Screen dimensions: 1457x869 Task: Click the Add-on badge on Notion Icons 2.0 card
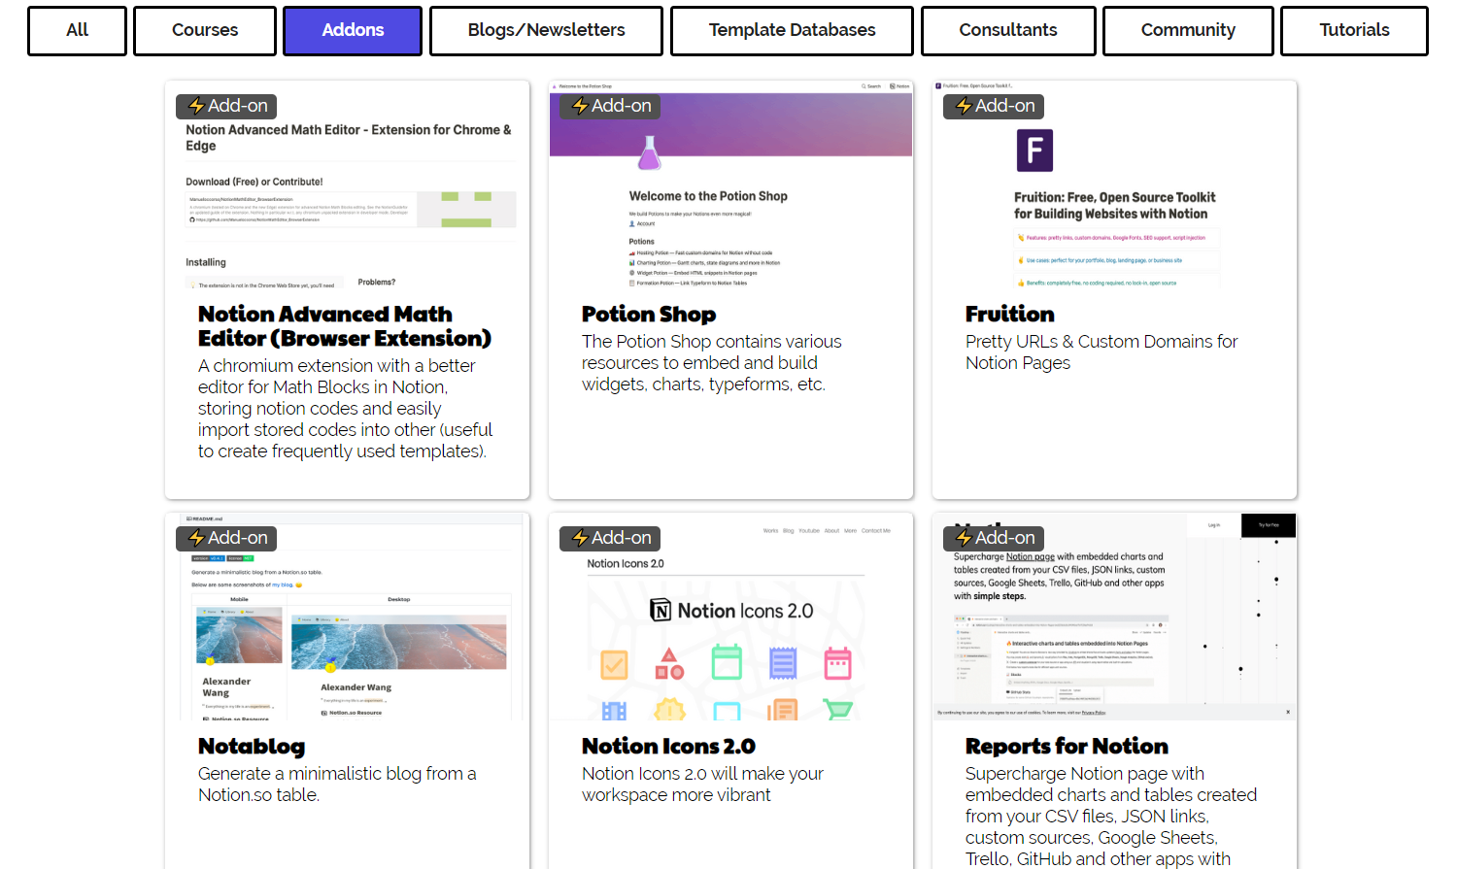click(610, 538)
